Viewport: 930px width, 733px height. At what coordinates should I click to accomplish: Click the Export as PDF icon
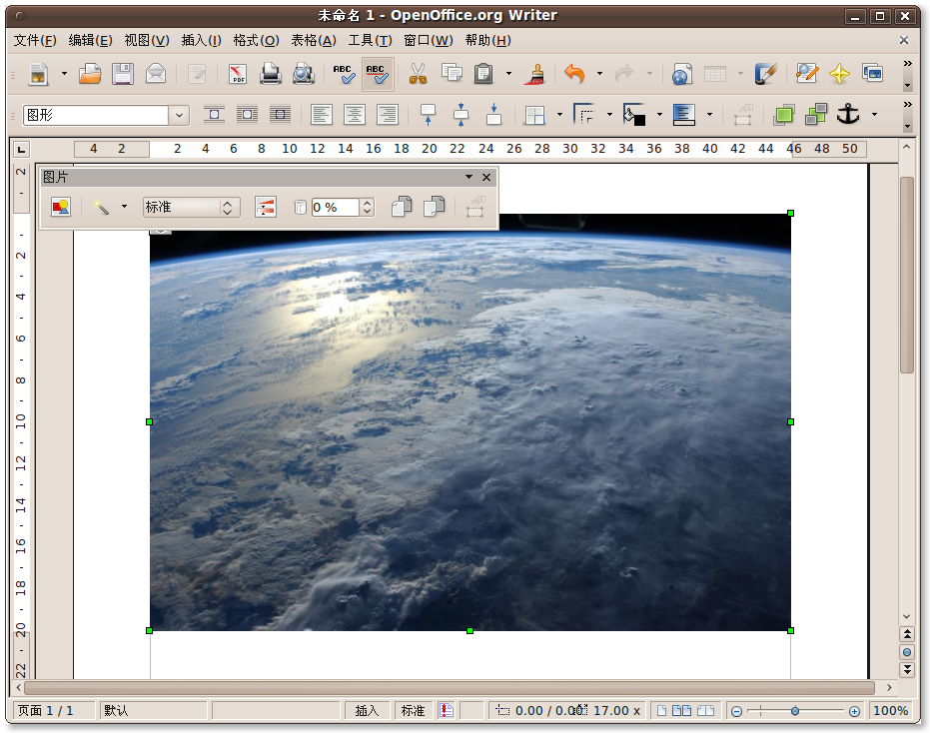point(238,74)
